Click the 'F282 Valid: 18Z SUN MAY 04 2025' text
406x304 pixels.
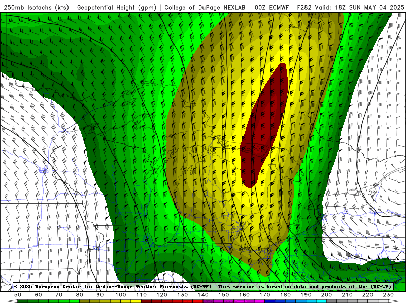(351, 7)
